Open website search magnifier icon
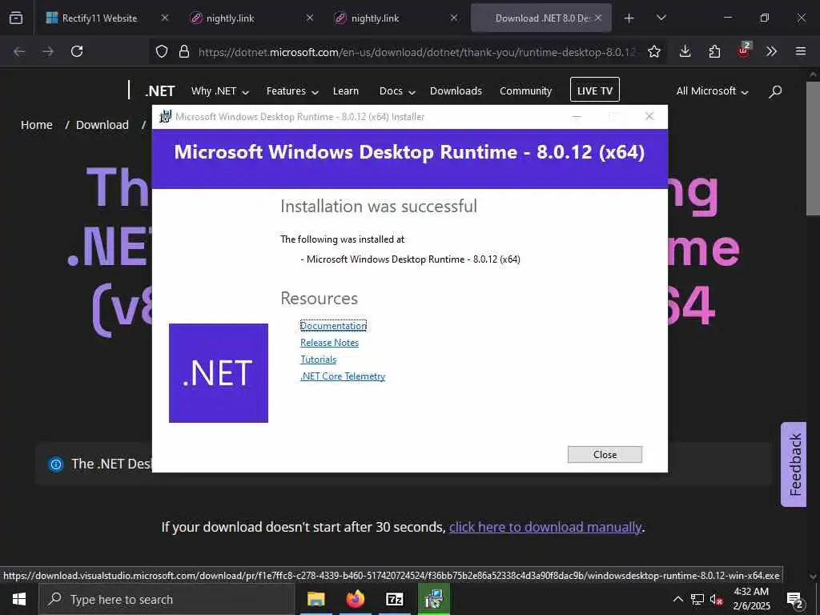The width and height of the screenshot is (820, 615). (x=775, y=91)
